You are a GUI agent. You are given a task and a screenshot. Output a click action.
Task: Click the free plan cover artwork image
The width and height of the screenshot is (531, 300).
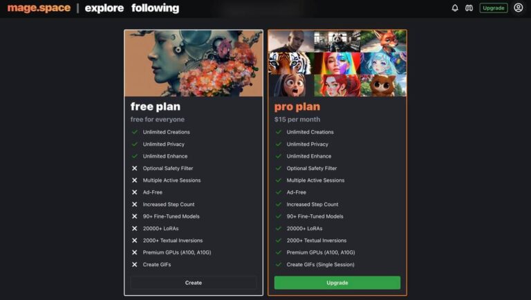coord(194,64)
